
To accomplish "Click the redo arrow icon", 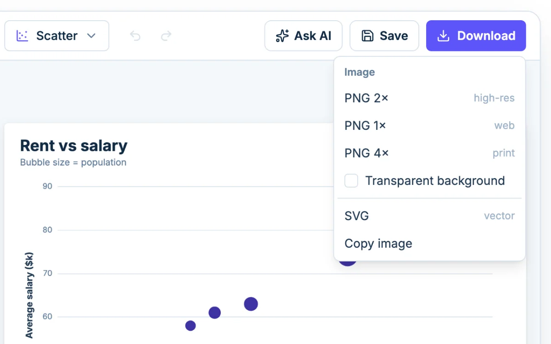I will click(166, 36).
